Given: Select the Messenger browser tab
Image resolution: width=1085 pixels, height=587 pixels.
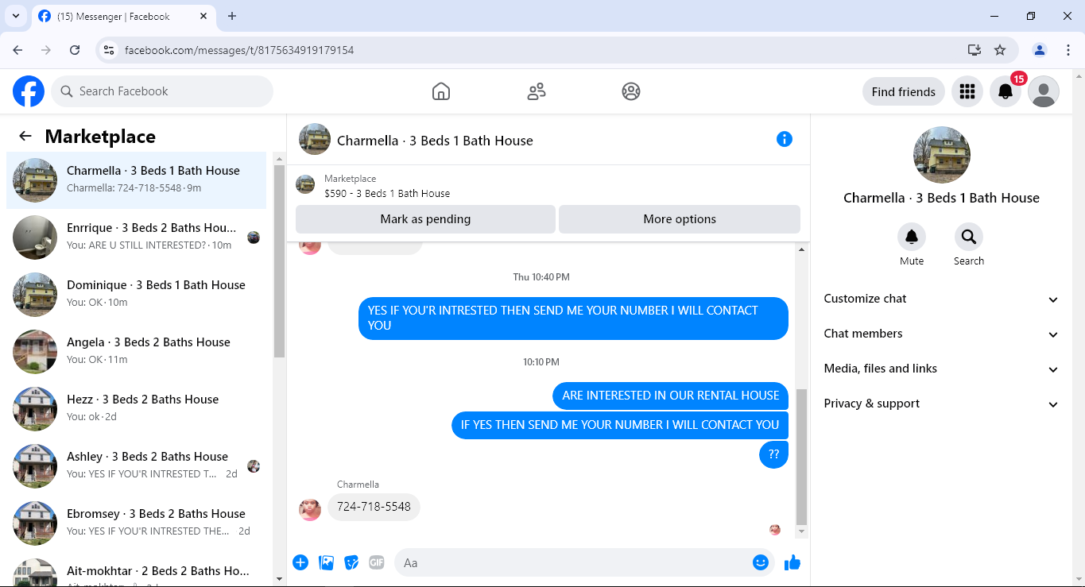Looking at the screenshot, I should 123,16.
